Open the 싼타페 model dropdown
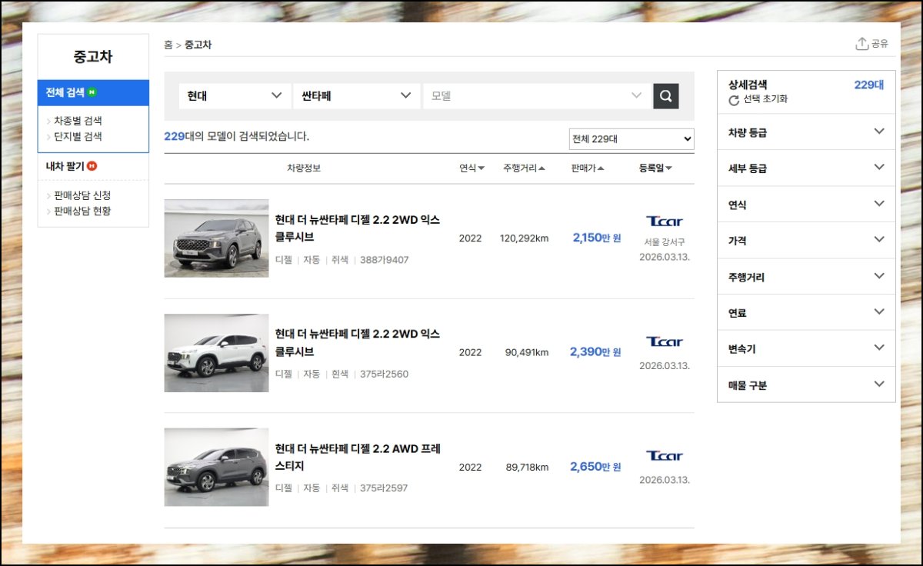 [357, 96]
